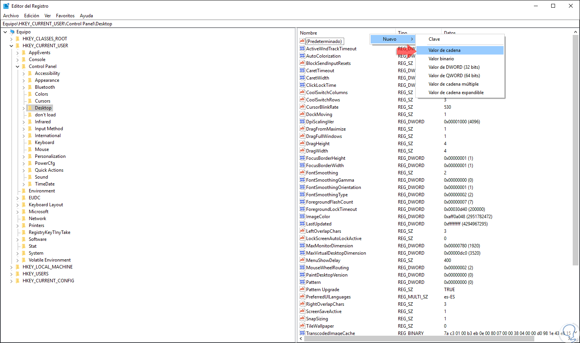Image resolution: width=580 pixels, height=343 pixels.
Task: Click the DWORD icon of DpiScalingVer
Action: 302,122
